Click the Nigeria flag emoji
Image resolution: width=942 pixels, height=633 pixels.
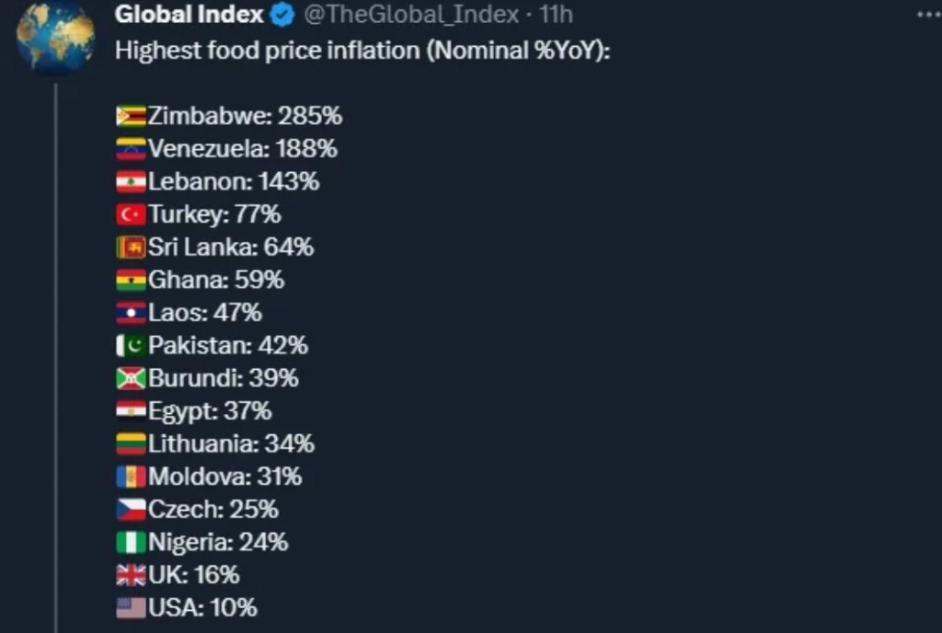coord(131,543)
